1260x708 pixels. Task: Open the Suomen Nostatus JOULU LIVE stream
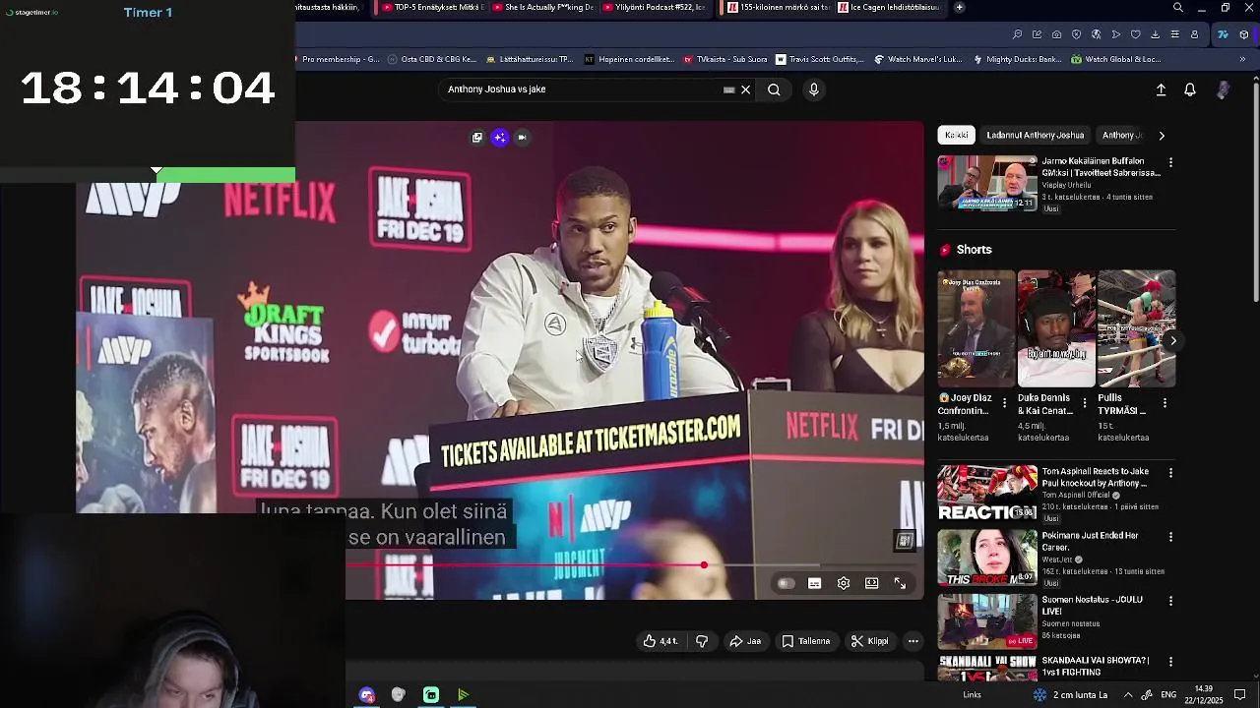987,620
